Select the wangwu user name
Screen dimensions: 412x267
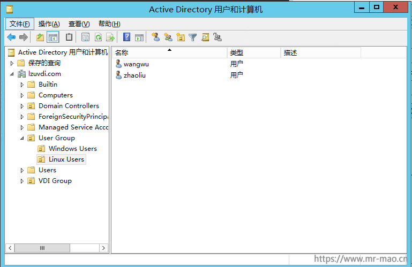tap(136, 64)
